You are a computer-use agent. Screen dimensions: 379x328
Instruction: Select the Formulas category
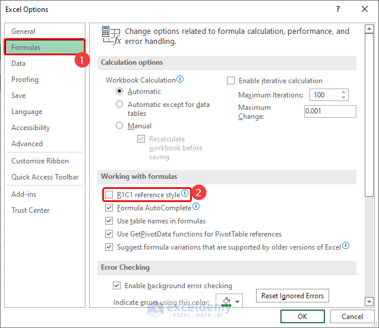tap(45, 47)
